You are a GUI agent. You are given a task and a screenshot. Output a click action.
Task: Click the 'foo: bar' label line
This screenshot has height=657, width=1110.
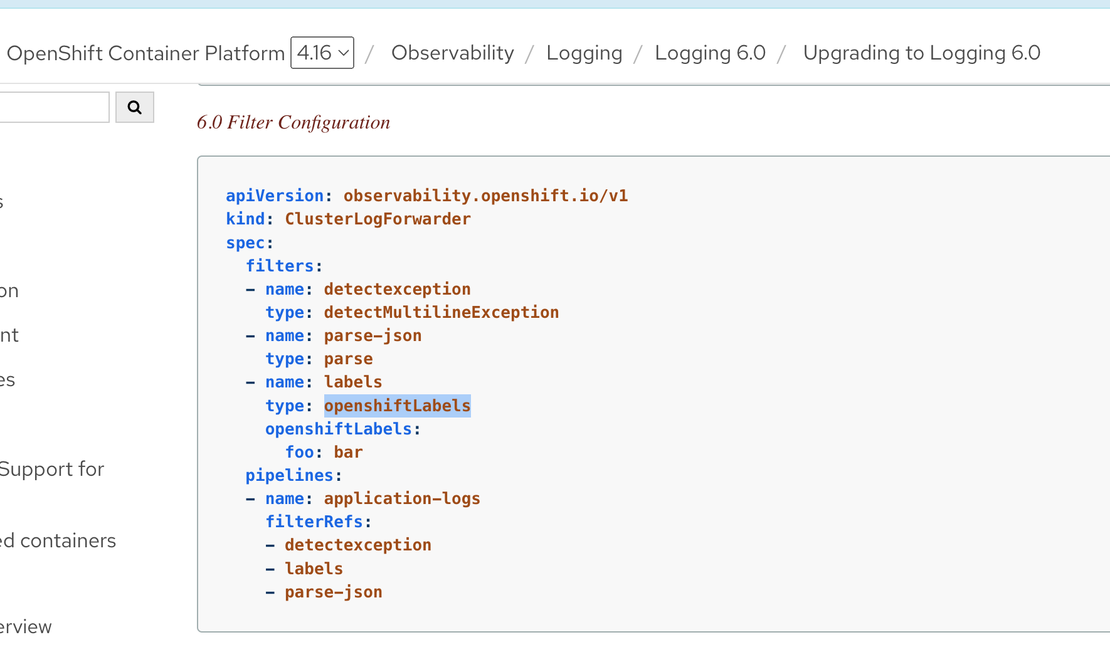(324, 452)
